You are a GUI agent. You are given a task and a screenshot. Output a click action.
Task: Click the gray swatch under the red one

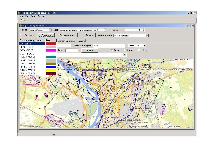pyautogui.click(x=51, y=47)
